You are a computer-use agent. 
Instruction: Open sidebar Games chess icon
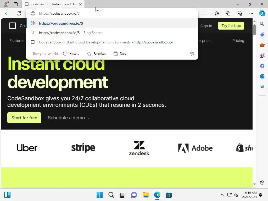262,55
